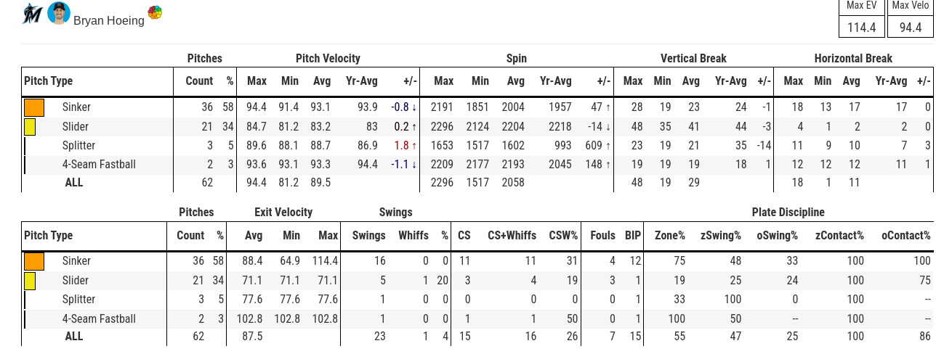Select the 4-Seam Fastball row in bottom table
Image resolution: width=944 pixels, height=354 pixels.
(x=477, y=318)
